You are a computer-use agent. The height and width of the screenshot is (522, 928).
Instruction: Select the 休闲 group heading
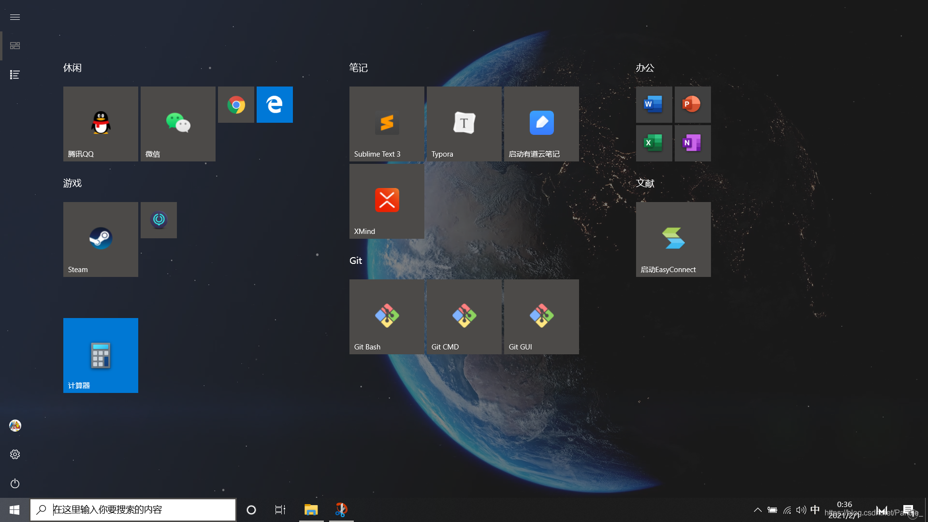point(72,68)
